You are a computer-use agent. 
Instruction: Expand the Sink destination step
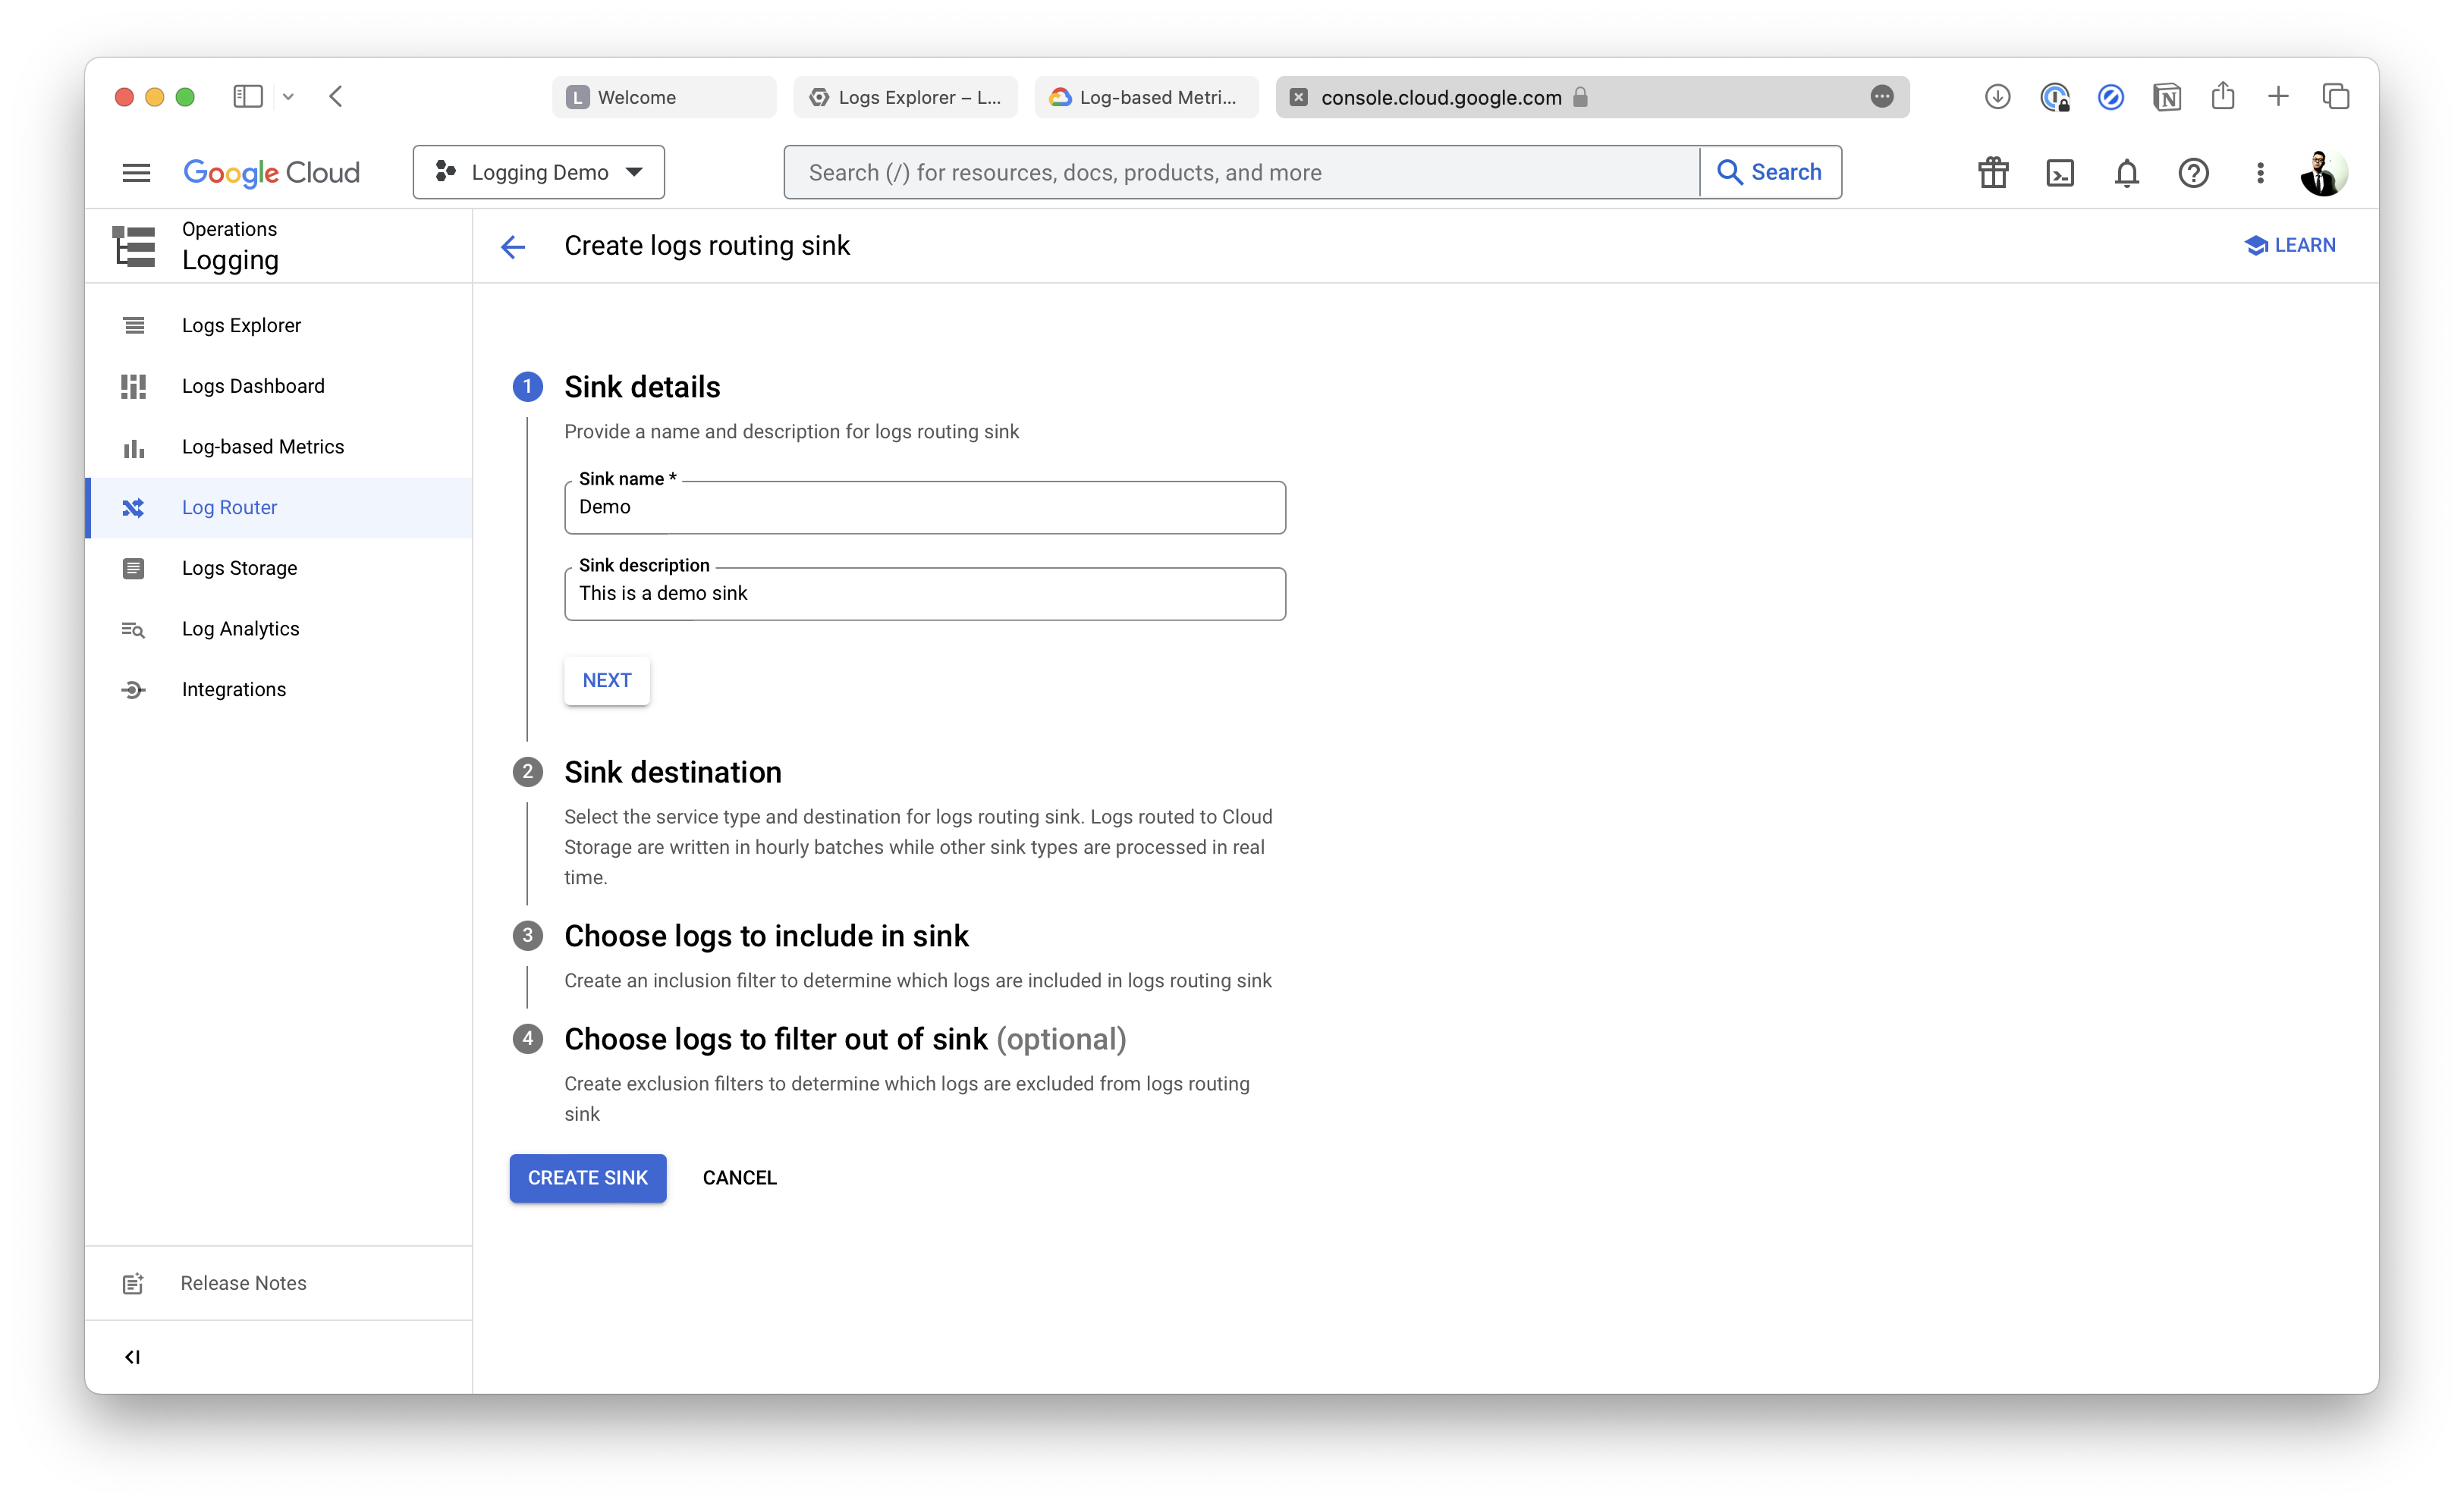pos(672,773)
